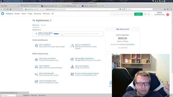Image resolution: width=173 pixels, height=97 pixels.
Task: Click the network icon in system tray
Action: click(157, 1)
